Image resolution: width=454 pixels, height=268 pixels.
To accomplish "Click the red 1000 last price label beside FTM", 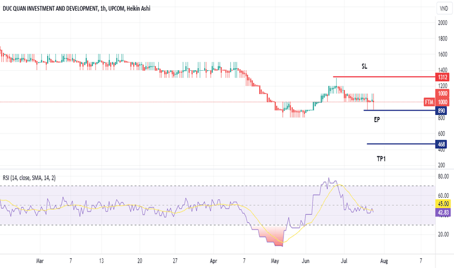I will pyautogui.click(x=442, y=102).
